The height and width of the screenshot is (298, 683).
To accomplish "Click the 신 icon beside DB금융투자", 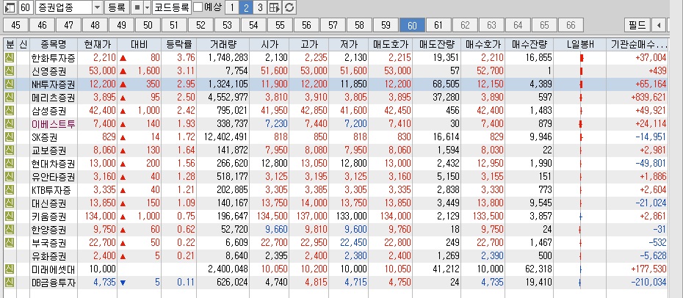I will (10, 283).
